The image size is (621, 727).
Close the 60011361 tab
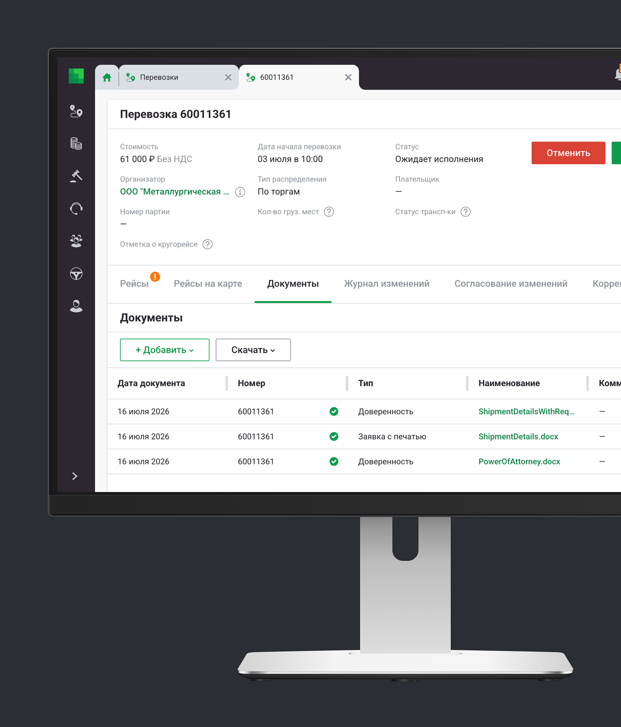click(x=348, y=77)
